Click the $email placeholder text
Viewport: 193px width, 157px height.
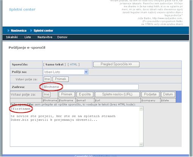(x=81, y=100)
